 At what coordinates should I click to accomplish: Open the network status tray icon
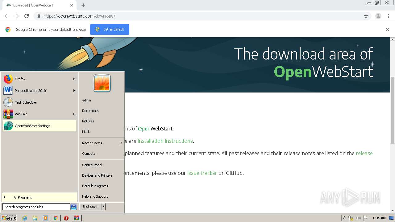[351, 218]
